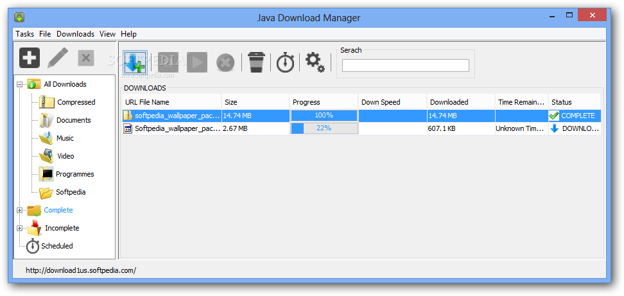Sort by URL File Name column header
Screen dimensions: 624x296
(171, 102)
